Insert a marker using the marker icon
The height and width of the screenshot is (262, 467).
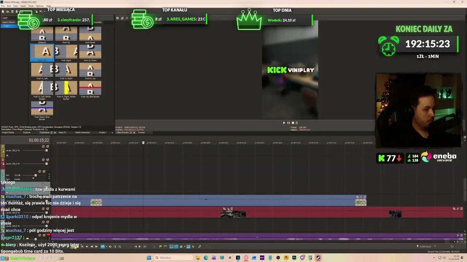pyautogui.click(x=161, y=246)
